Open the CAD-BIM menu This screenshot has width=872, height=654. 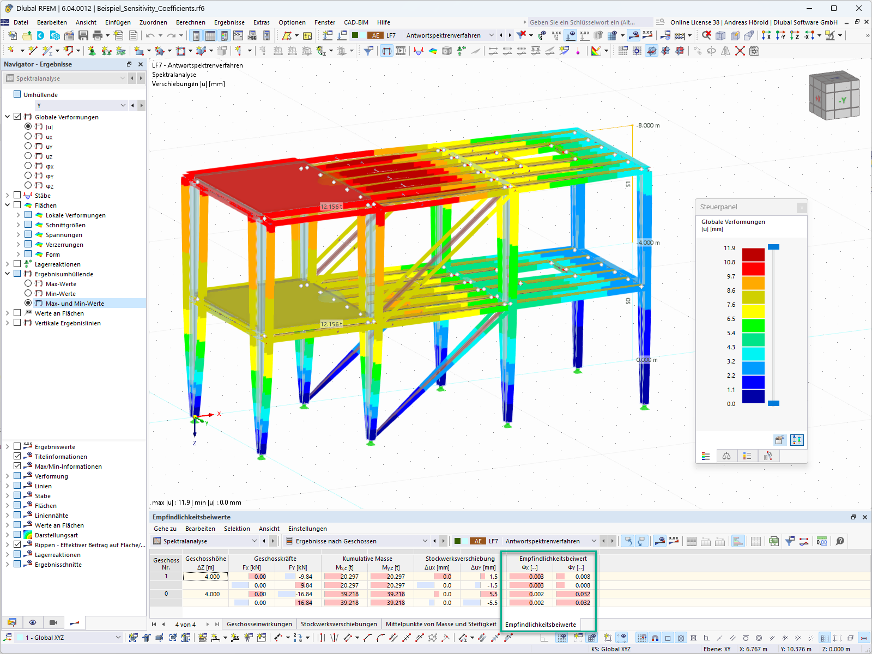click(356, 22)
